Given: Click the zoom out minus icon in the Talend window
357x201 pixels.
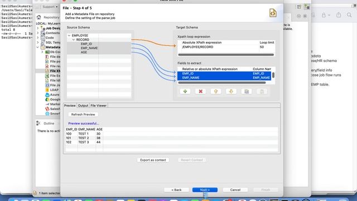Looking at the screenshot, I should coord(299,16).
